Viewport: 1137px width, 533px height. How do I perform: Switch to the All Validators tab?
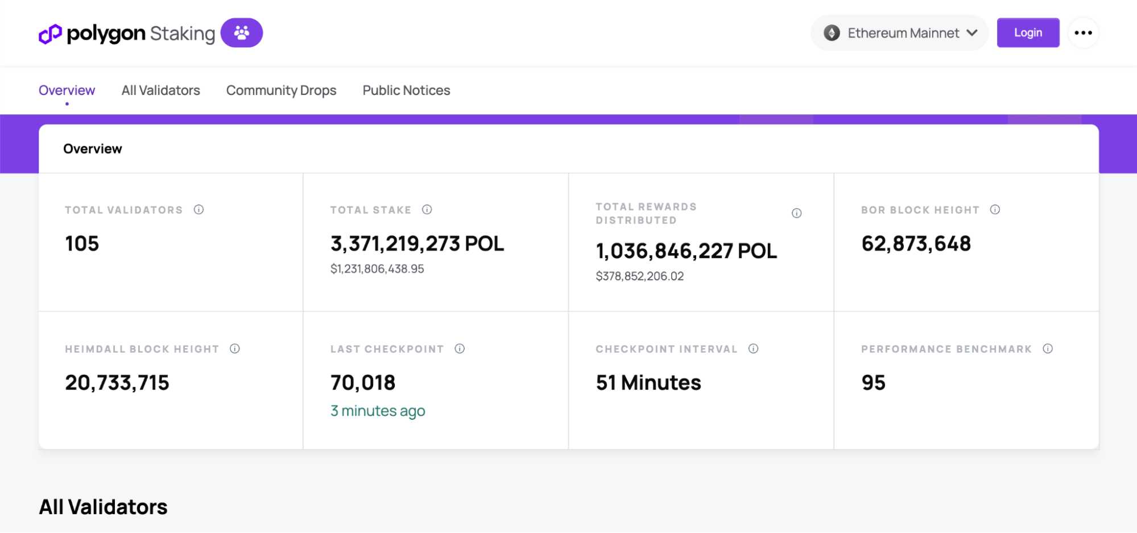pos(160,90)
